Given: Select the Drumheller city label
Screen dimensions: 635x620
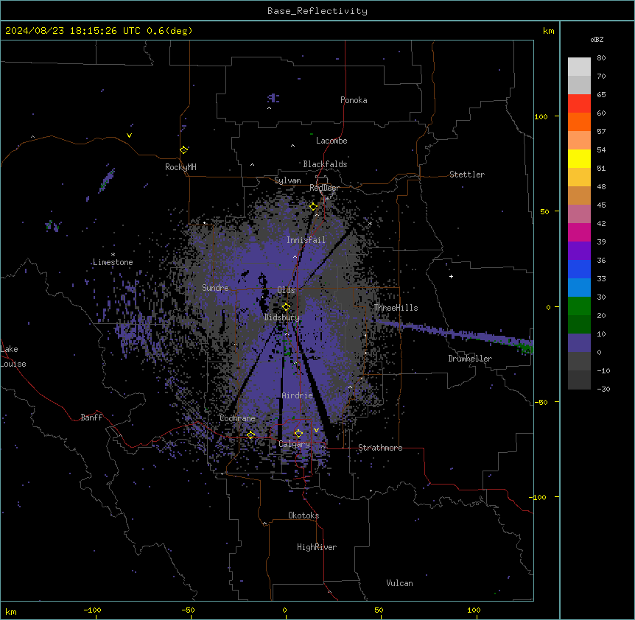Looking at the screenshot, I should coord(470,359).
